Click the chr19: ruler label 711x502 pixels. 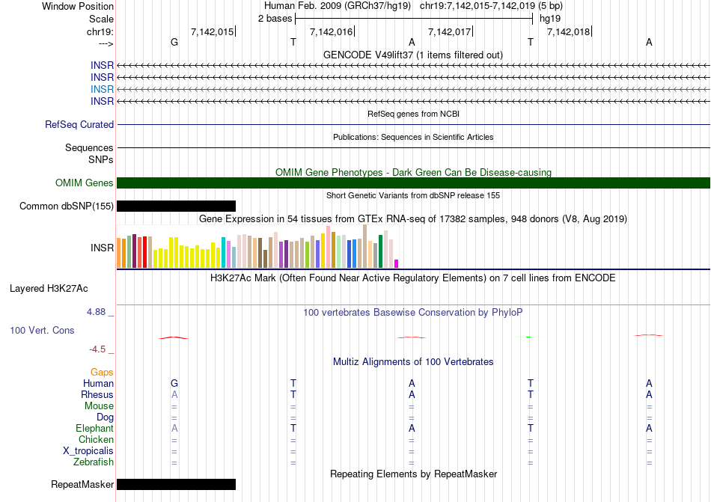coord(100,31)
